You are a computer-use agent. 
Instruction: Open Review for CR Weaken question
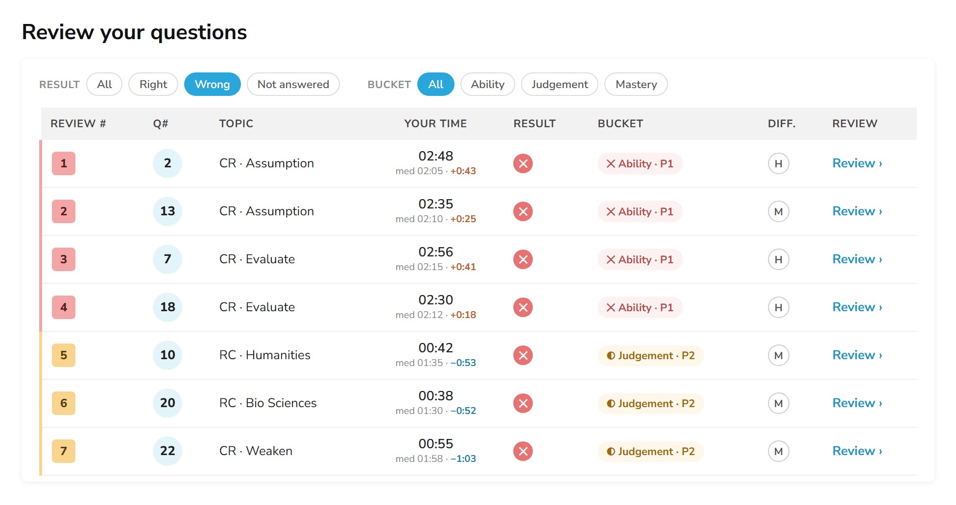[x=857, y=451]
